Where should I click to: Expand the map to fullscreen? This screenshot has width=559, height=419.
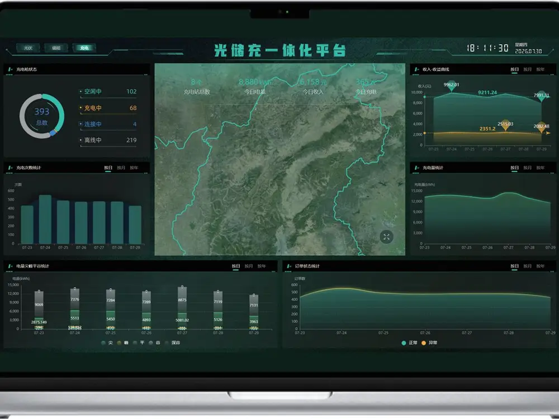click(386, 237)
